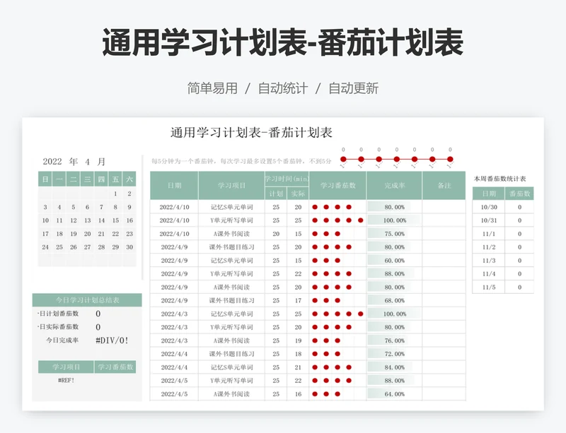This screenshot has width=566, height=433.
Task: Select calendar day 1
Action: 115,194
